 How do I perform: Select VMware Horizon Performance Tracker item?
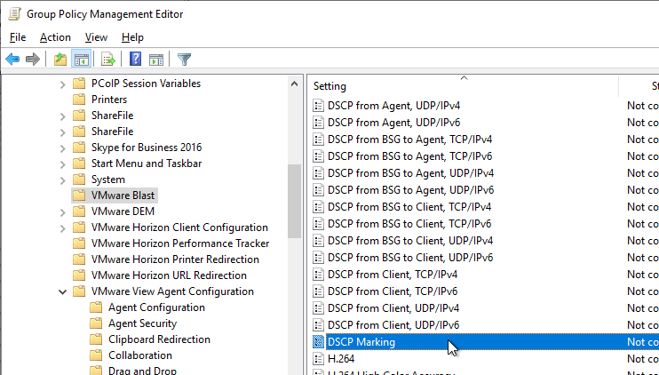coord(180,243)
